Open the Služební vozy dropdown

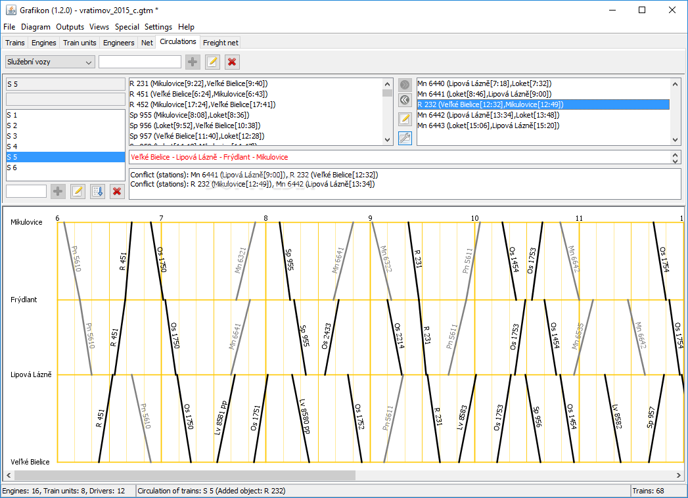click(50, 62)
